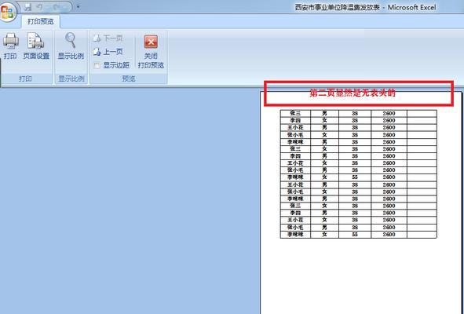Click the last row 李咪咪 cell
The width and height of the screenshot is (464, 314).
tap(295, 235)
